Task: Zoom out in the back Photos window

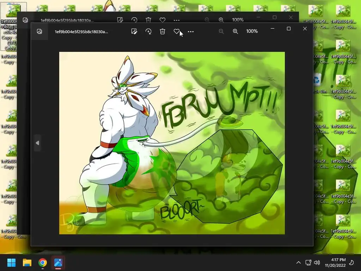Action: (x=207, y=20)
